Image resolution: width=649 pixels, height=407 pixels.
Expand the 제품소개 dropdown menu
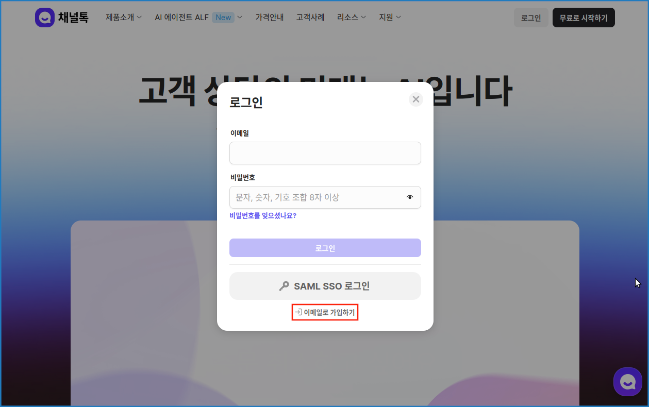coord(124,18)
